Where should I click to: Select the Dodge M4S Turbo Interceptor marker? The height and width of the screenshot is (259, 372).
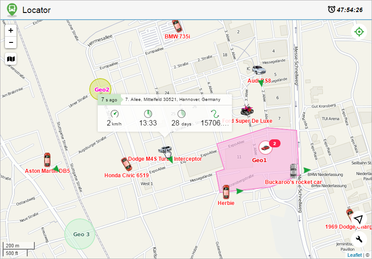point(165,150)
